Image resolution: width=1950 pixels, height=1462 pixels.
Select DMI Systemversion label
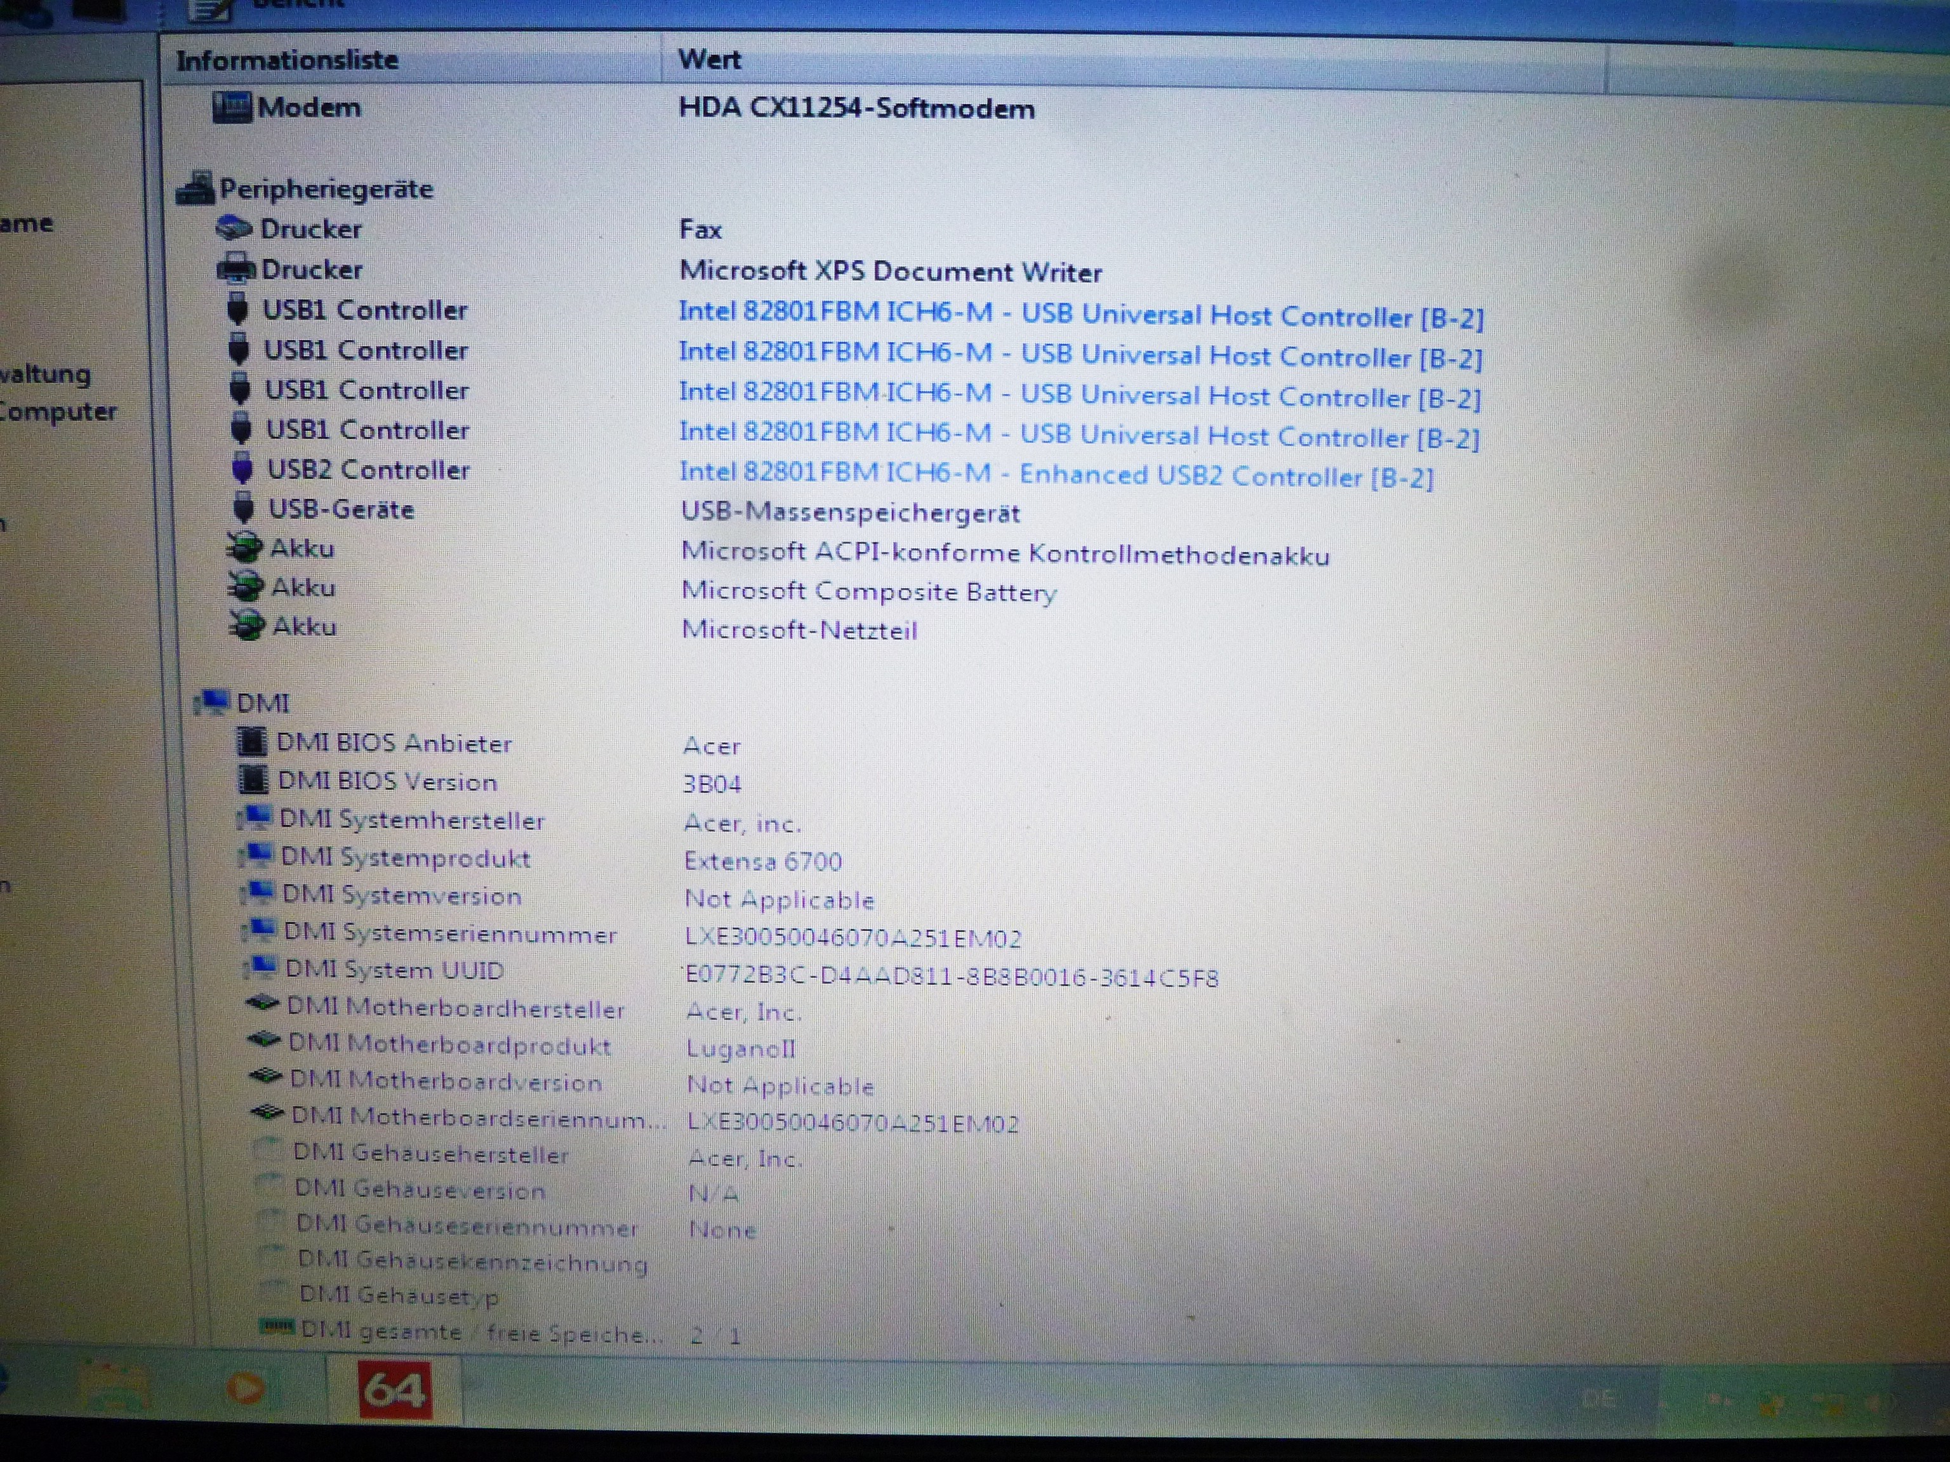(x=402, y=895)
